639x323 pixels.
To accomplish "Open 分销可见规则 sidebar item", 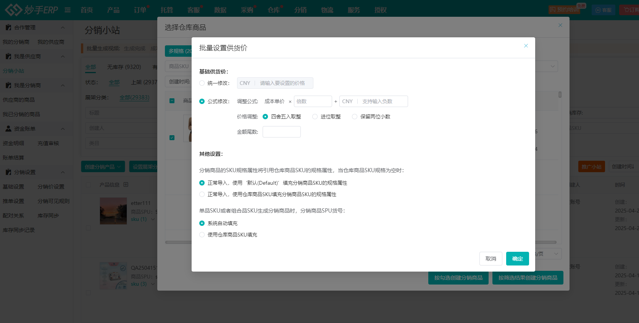I will (x=53, y=201).
